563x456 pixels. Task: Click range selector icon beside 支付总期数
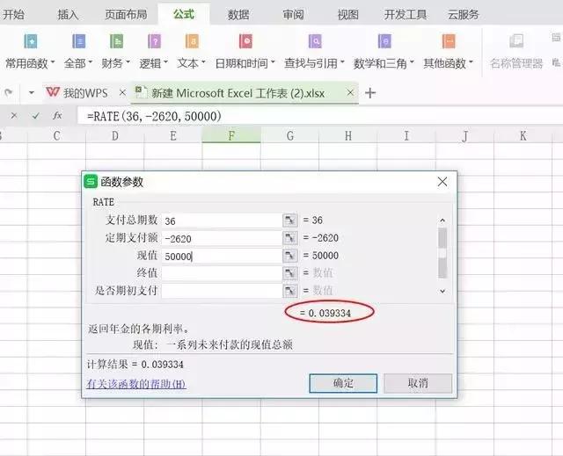[x=290, y=221]
